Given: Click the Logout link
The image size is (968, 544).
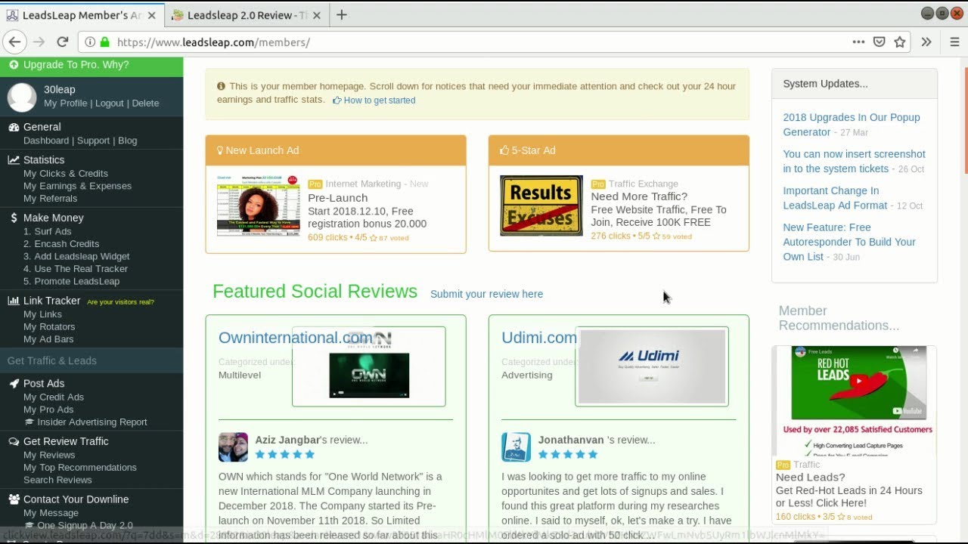Looking at the screenshot, I should point(110,103).
